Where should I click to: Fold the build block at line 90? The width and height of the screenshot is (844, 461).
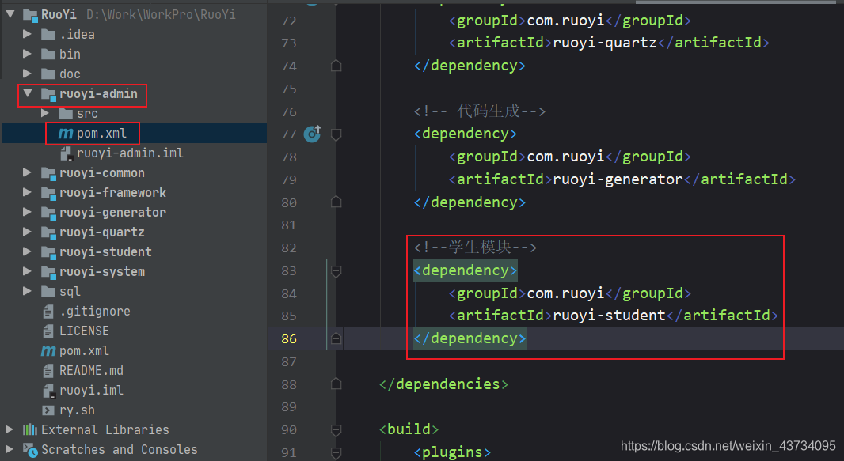point(336,429)
